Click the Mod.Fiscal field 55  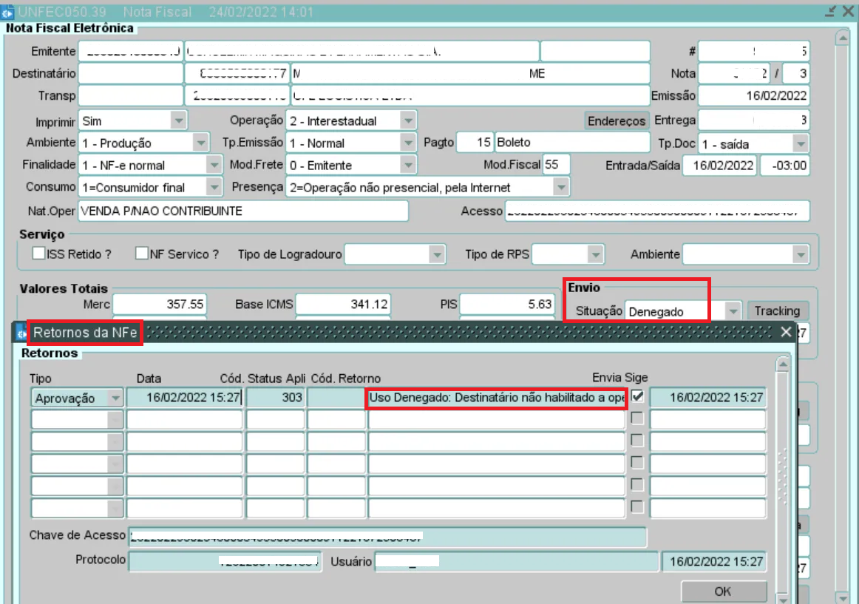point(555,164)
